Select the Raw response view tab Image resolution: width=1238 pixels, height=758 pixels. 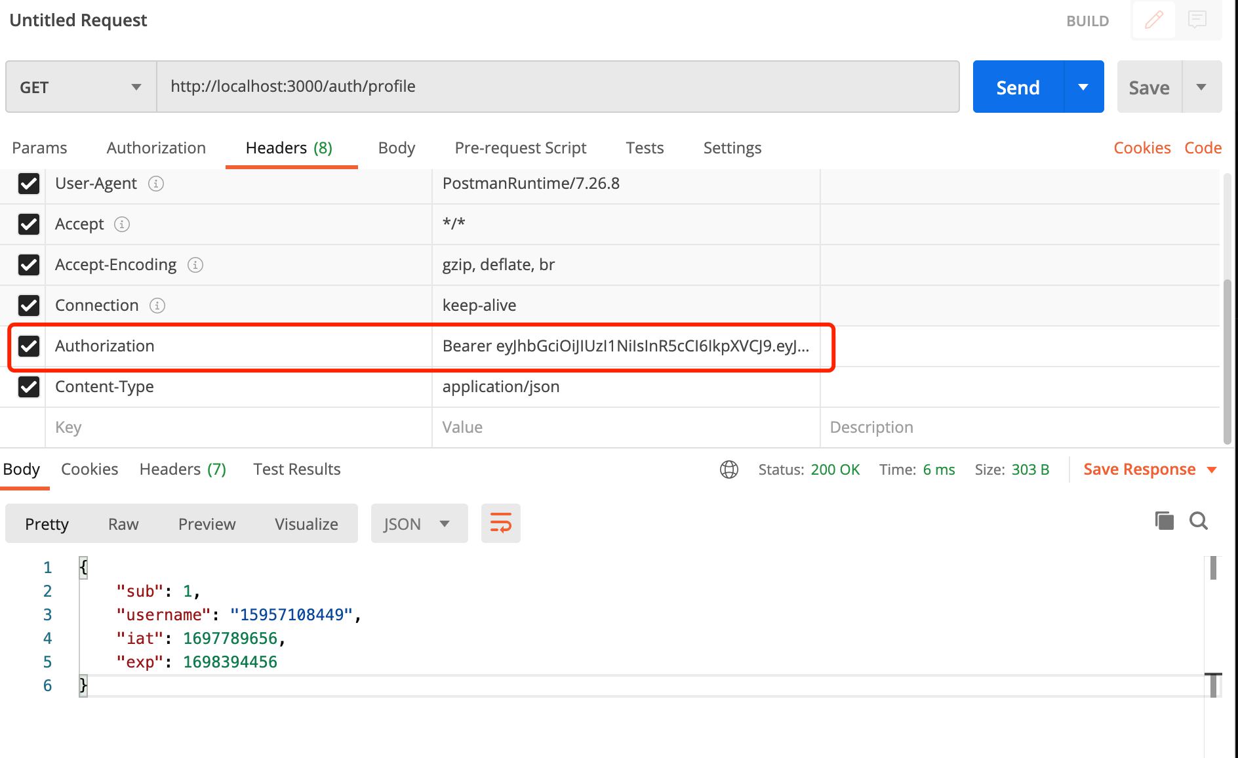click(123, 524)
